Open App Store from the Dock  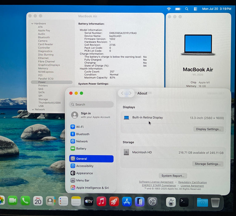(127, 201)
